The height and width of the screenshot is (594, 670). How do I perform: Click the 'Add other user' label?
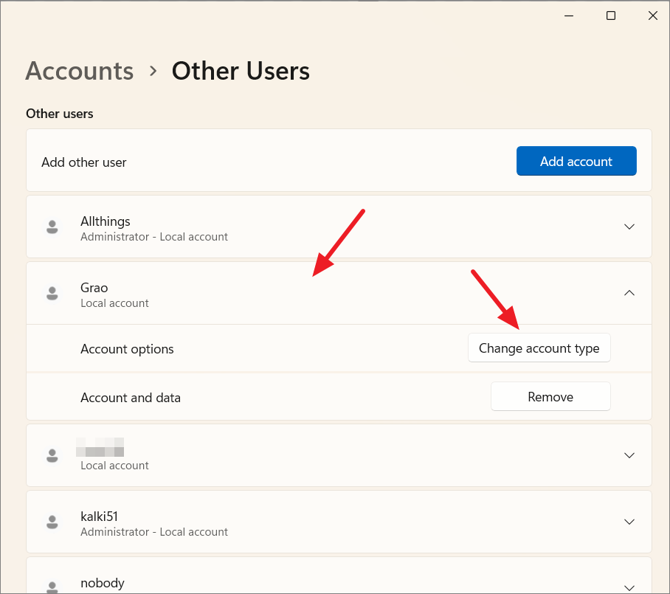click(x=84, y=162)
